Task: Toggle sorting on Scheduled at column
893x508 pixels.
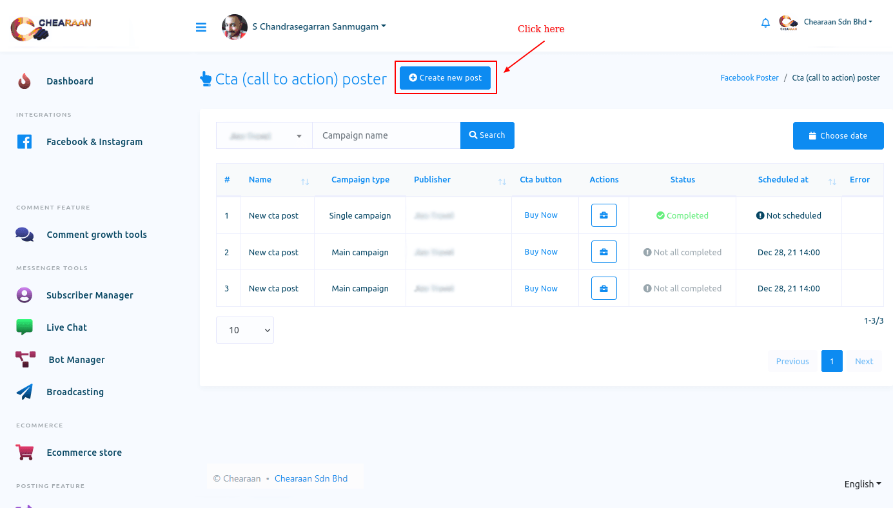Action: tap(832, 181)
